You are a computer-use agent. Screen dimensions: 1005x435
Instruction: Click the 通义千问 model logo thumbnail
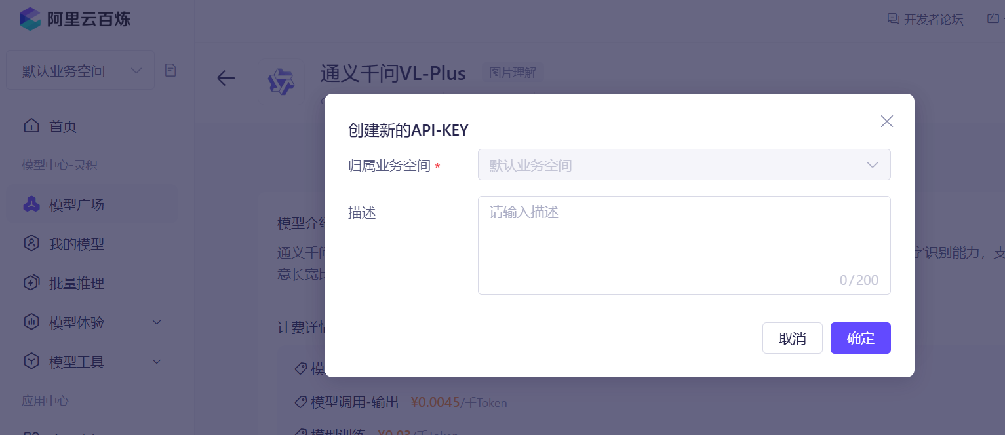click(281, 82)
